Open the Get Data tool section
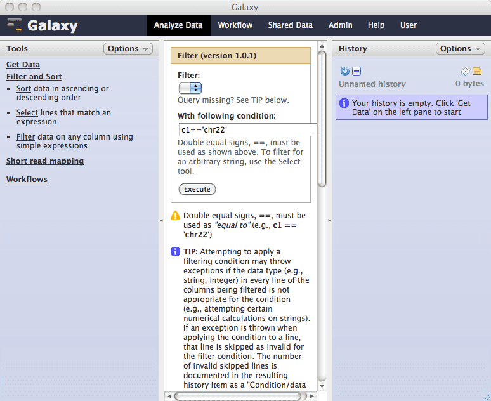This screenshot has height=401, width=491. click(23, 65)
